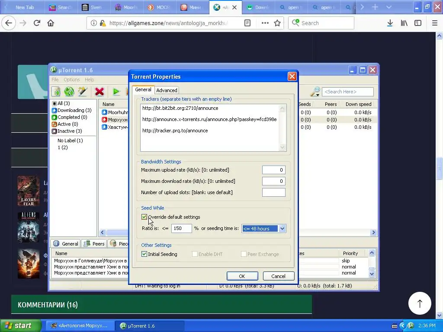Image resolution: width=443 pixels, height=332 pixels.
Task: Click OK in Torrent Properties
Action: click(242, 276)
